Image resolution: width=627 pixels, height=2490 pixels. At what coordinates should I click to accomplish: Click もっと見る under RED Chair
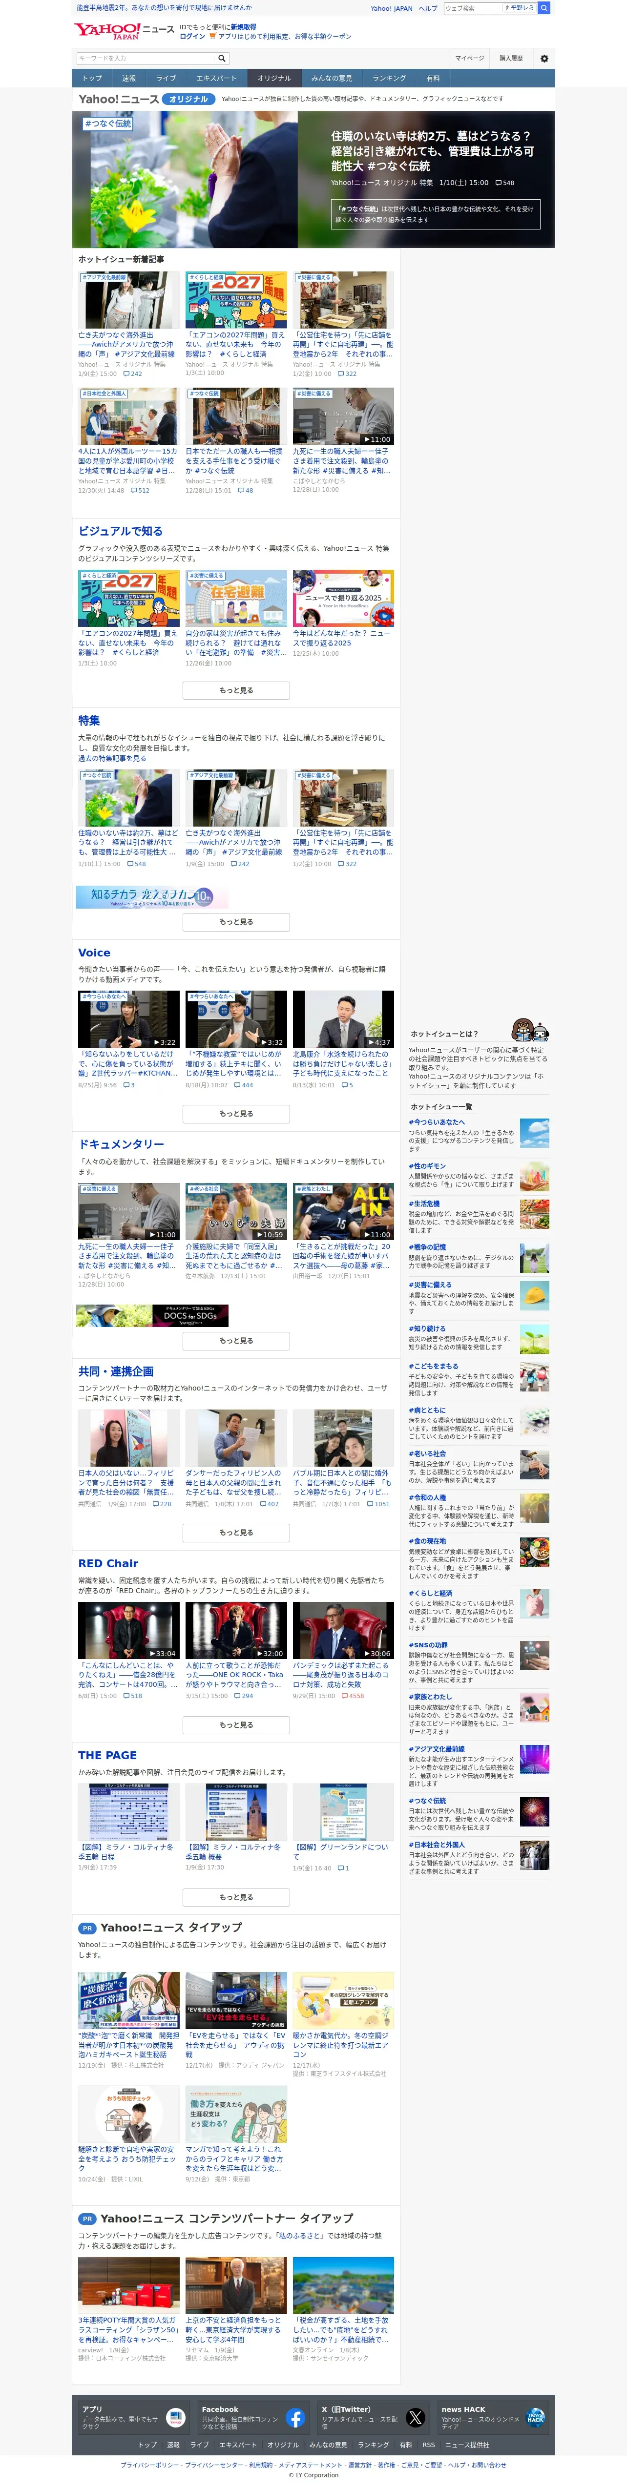click(236, 1724)
